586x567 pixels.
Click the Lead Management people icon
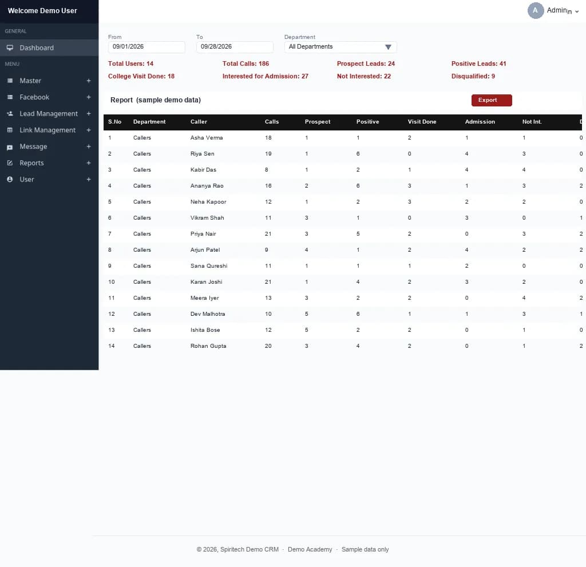10,114
